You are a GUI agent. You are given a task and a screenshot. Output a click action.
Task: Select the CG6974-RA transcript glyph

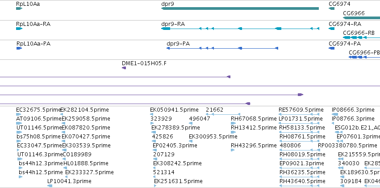(x=331, y=29)
